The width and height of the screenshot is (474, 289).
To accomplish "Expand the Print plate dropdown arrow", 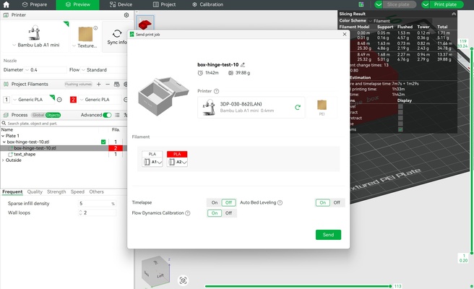I will [x=426, y=4].
